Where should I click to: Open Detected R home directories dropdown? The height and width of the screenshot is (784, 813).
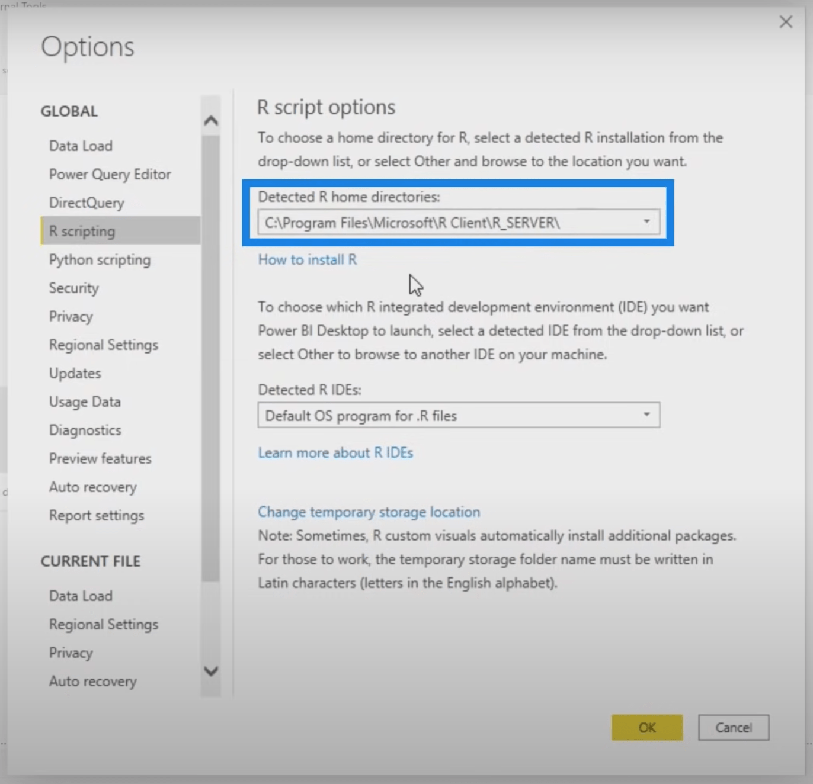(459, 223)
